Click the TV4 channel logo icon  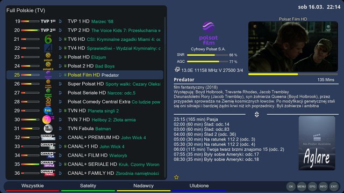pos(48,48)
